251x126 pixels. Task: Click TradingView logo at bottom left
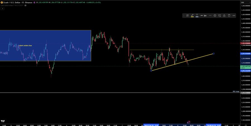pos(3,121)
